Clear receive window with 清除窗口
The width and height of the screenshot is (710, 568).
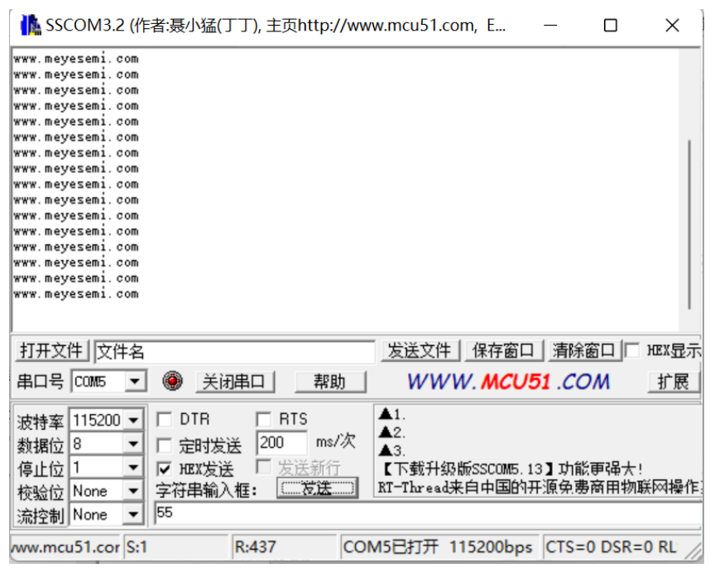pyautogui.click(x=583, y=351)
